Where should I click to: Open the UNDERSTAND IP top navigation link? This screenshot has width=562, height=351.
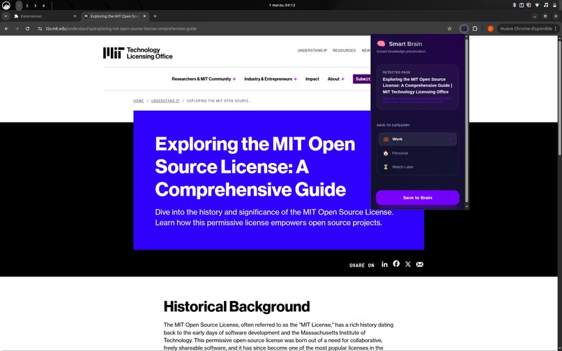[x=312, y=51]
